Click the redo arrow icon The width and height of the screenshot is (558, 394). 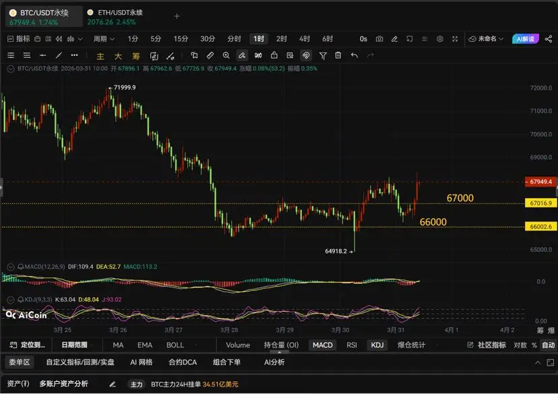pyautogui.click(x=371, y=55)
